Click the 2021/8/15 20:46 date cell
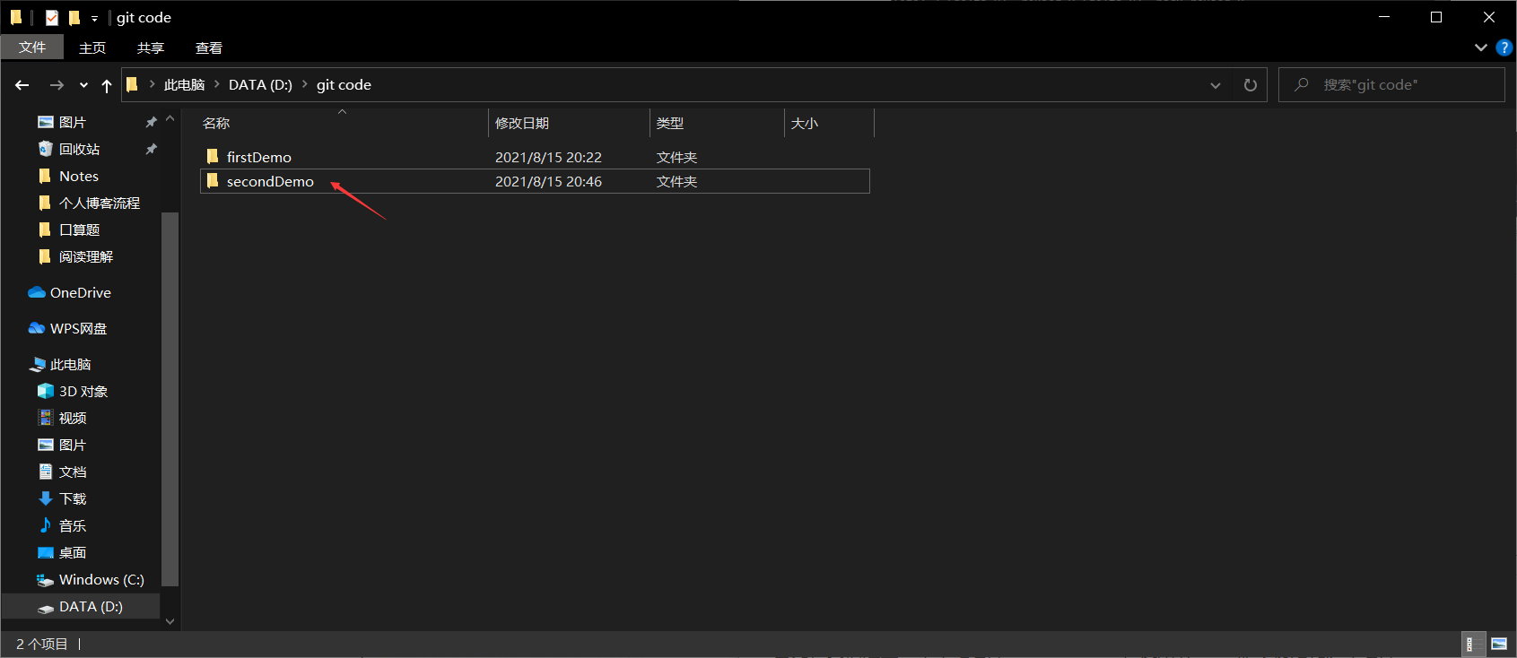1517x658 pixels. 548,181
